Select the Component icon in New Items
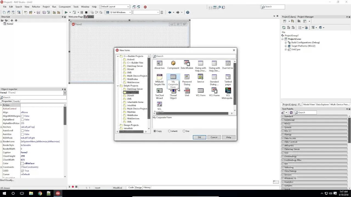Screen dimensions: 351x197 [x=173, y=63]
